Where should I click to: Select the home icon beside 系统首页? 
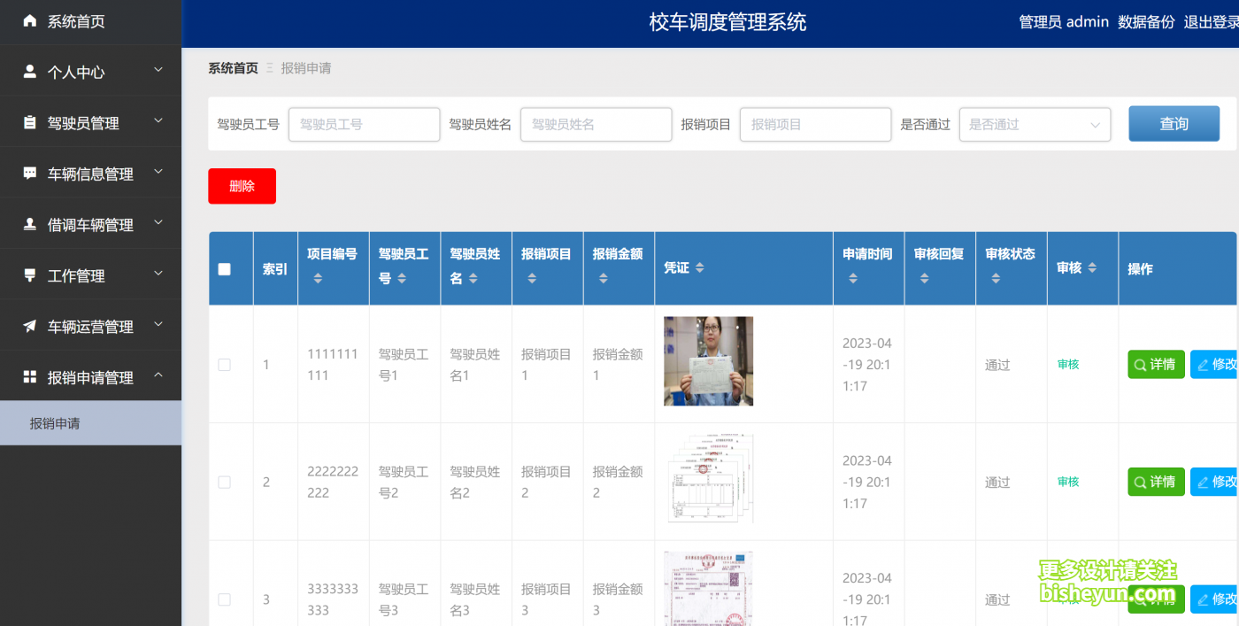pyautogui.click(x=31, y=19)
